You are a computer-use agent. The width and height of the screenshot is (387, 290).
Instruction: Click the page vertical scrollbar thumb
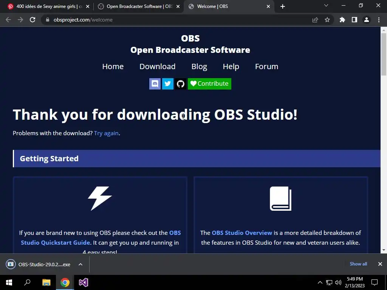pos(384,54)
